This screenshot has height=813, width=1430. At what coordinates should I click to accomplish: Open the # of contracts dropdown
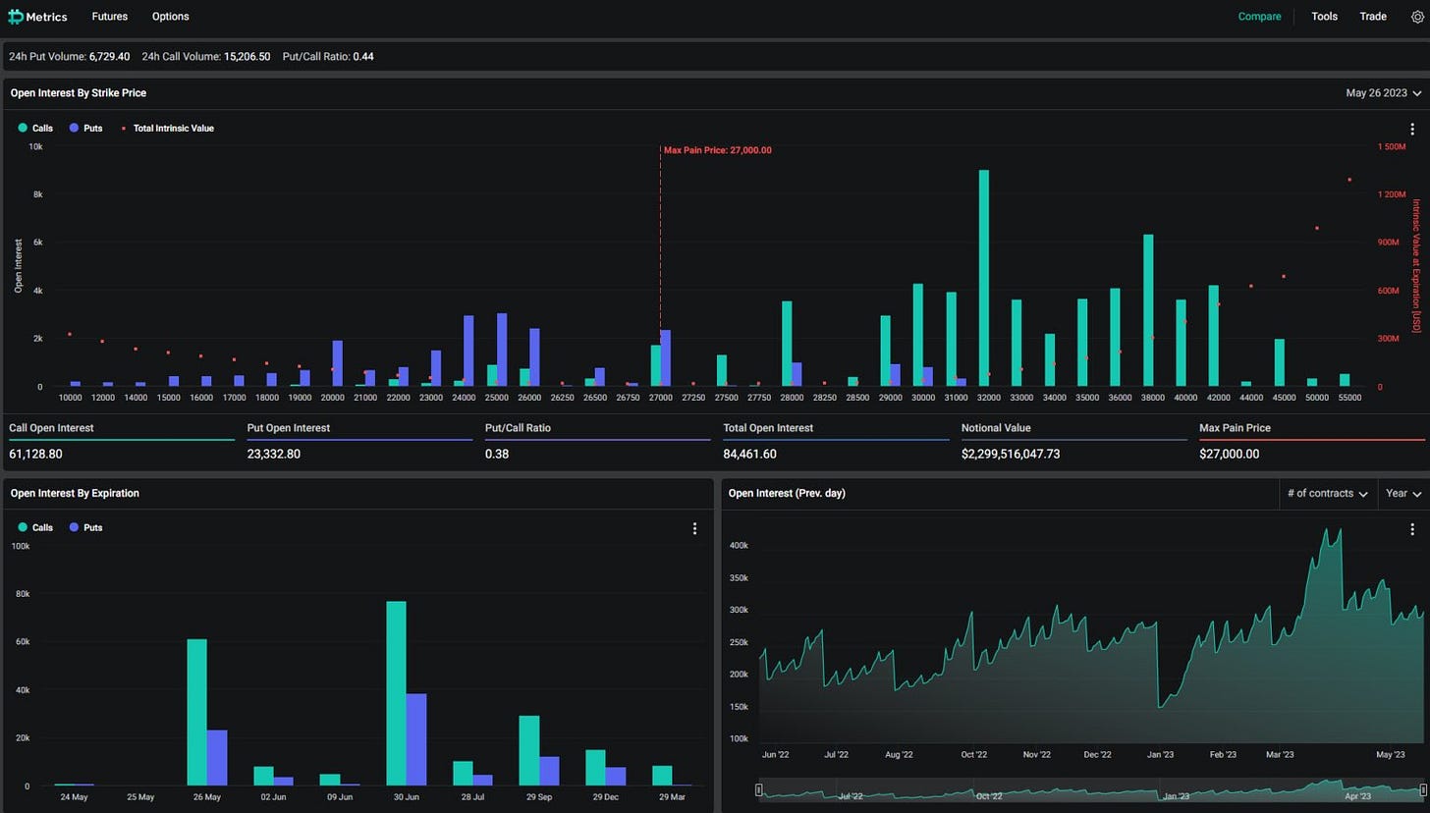pos(1328,494)
